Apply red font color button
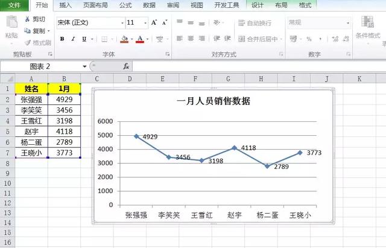Viewport: 386px width, 248px height. coord(140,39)
